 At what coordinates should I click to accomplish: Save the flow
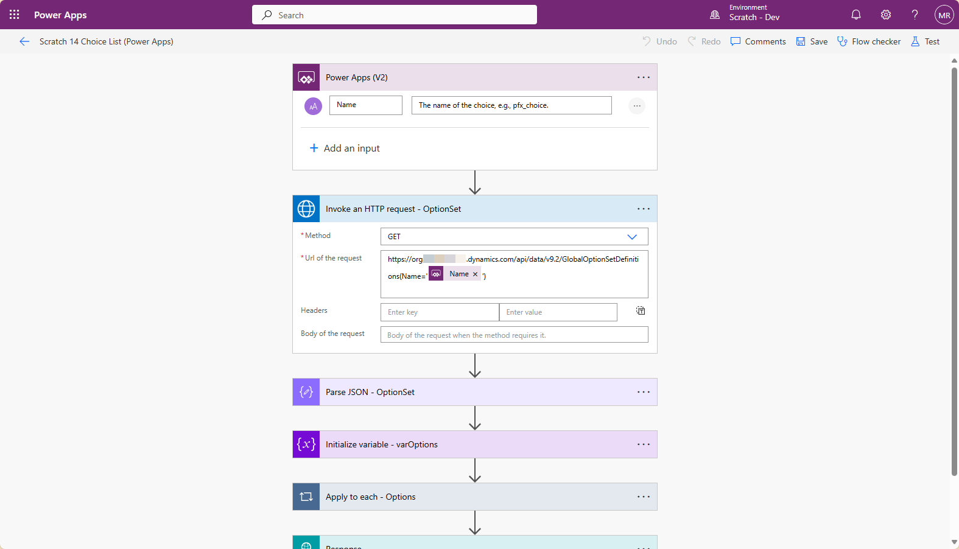[812, 41]
